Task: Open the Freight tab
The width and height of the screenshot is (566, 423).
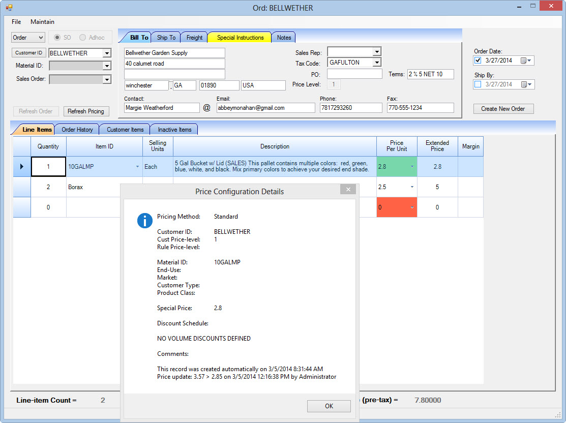Action: (194, 38)
